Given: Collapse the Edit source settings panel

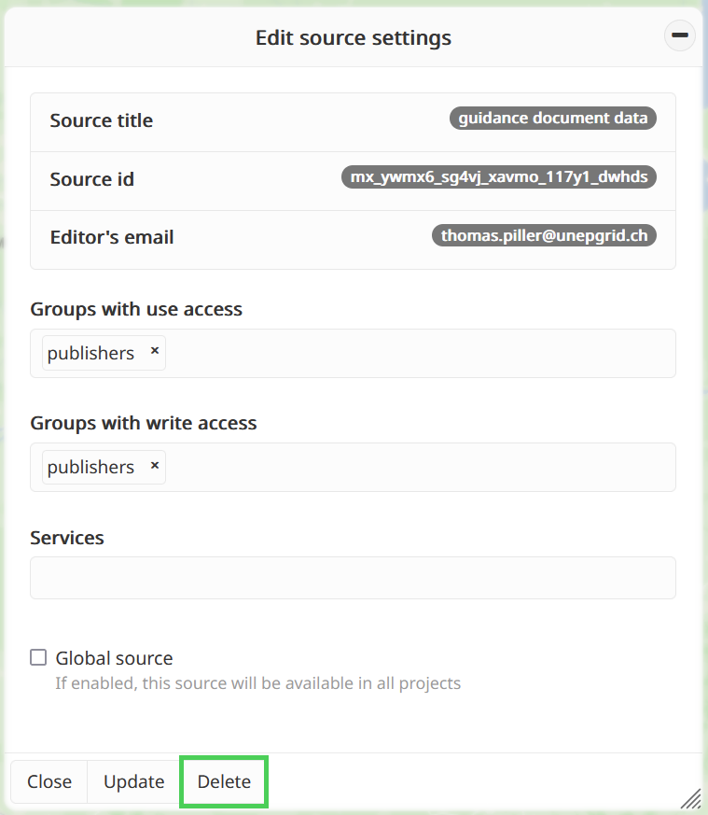Looking at the screenshot, I should [680, 35].
